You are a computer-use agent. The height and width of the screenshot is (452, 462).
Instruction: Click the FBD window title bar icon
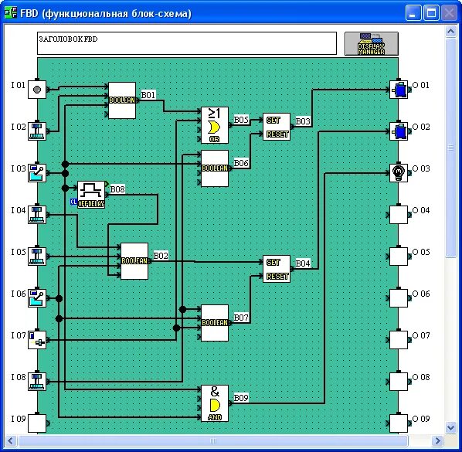[11, 13]
